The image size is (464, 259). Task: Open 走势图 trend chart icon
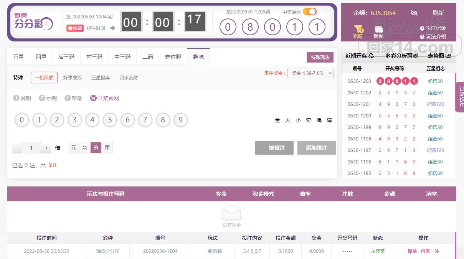coord(448,56)
